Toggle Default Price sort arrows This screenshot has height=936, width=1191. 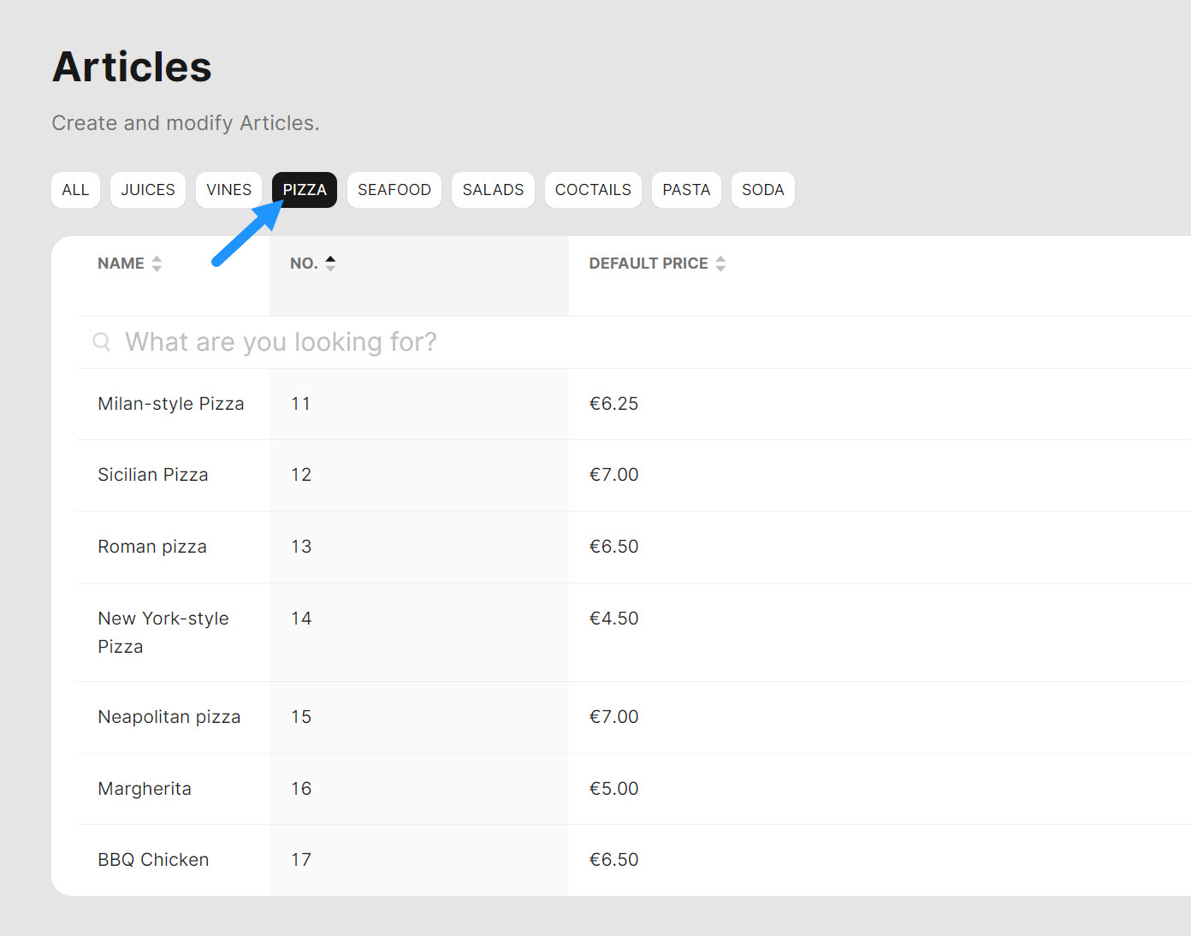coord(720,264)
